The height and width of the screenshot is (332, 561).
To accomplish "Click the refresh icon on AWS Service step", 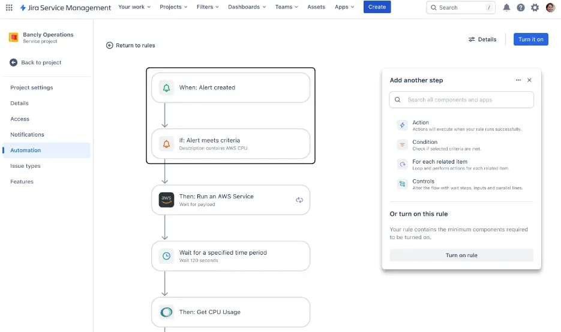I will pos(299,200).
